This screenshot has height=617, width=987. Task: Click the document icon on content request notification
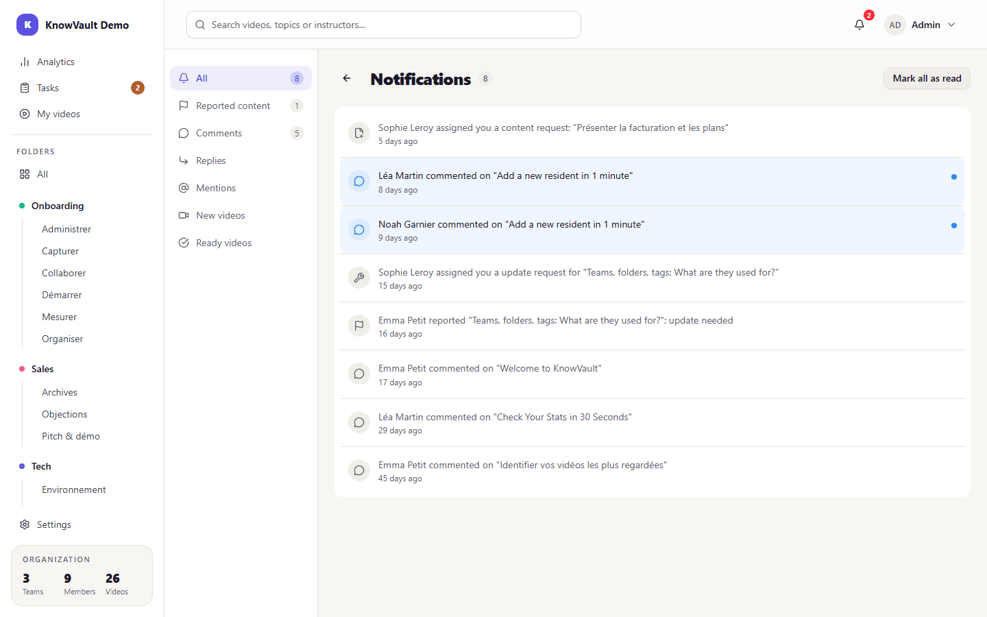(359, 133)
